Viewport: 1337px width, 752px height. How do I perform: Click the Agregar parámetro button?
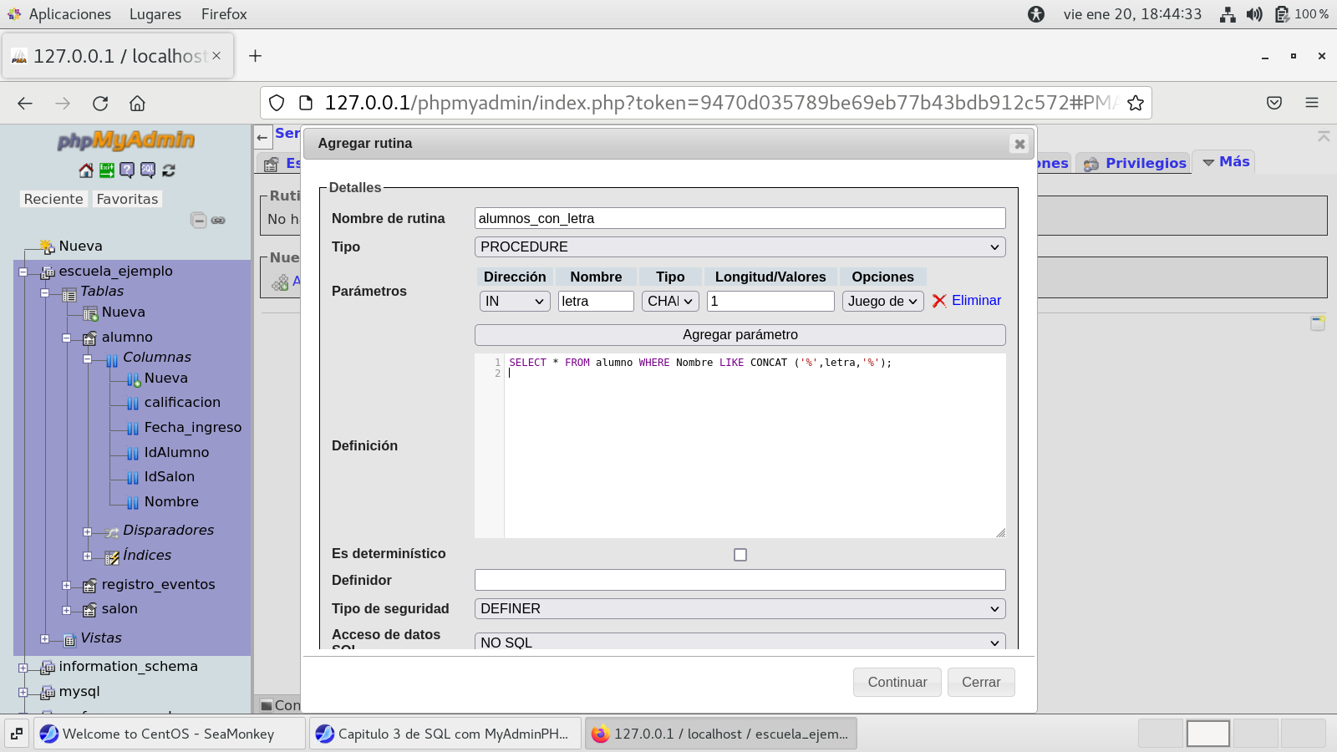[740, 335]
